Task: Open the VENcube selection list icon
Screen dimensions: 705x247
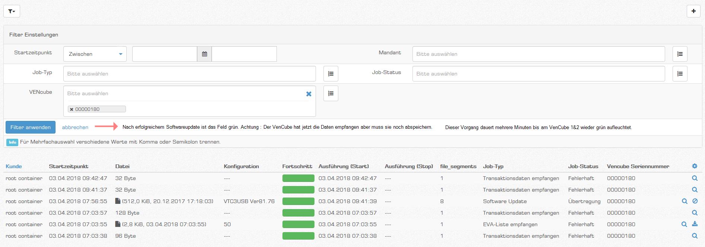Action: [331, 93]
